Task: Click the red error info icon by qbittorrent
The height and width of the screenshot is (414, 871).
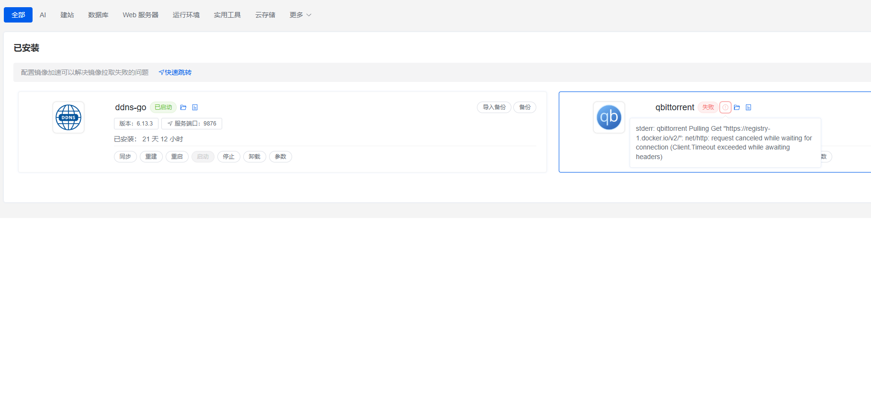Action: coord(725,107)
